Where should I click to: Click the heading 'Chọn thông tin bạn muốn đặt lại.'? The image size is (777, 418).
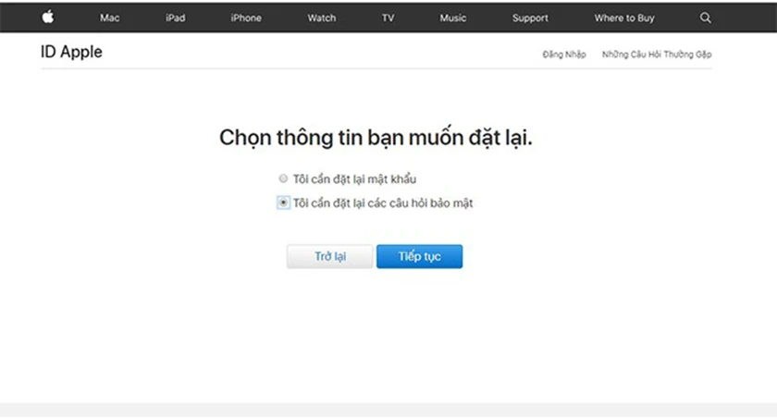(x=376, y=138)
